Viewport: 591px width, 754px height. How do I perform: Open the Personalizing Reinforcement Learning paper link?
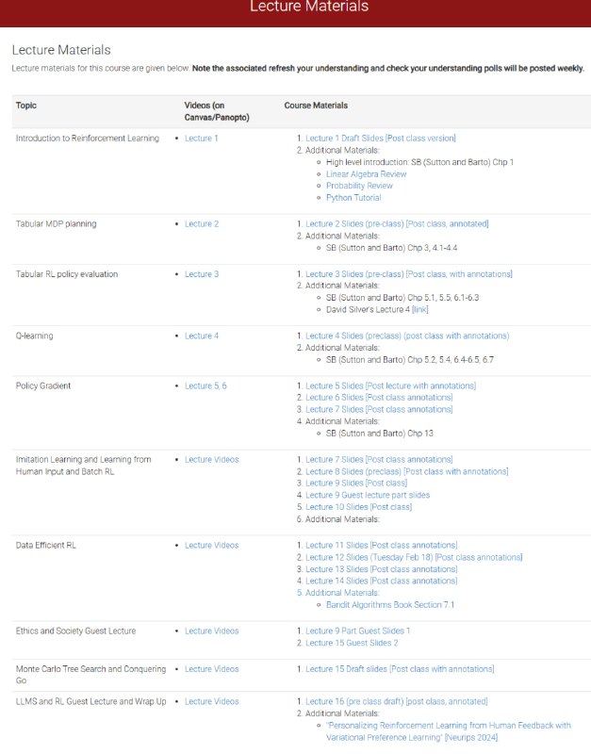click(x=449, y=726)
